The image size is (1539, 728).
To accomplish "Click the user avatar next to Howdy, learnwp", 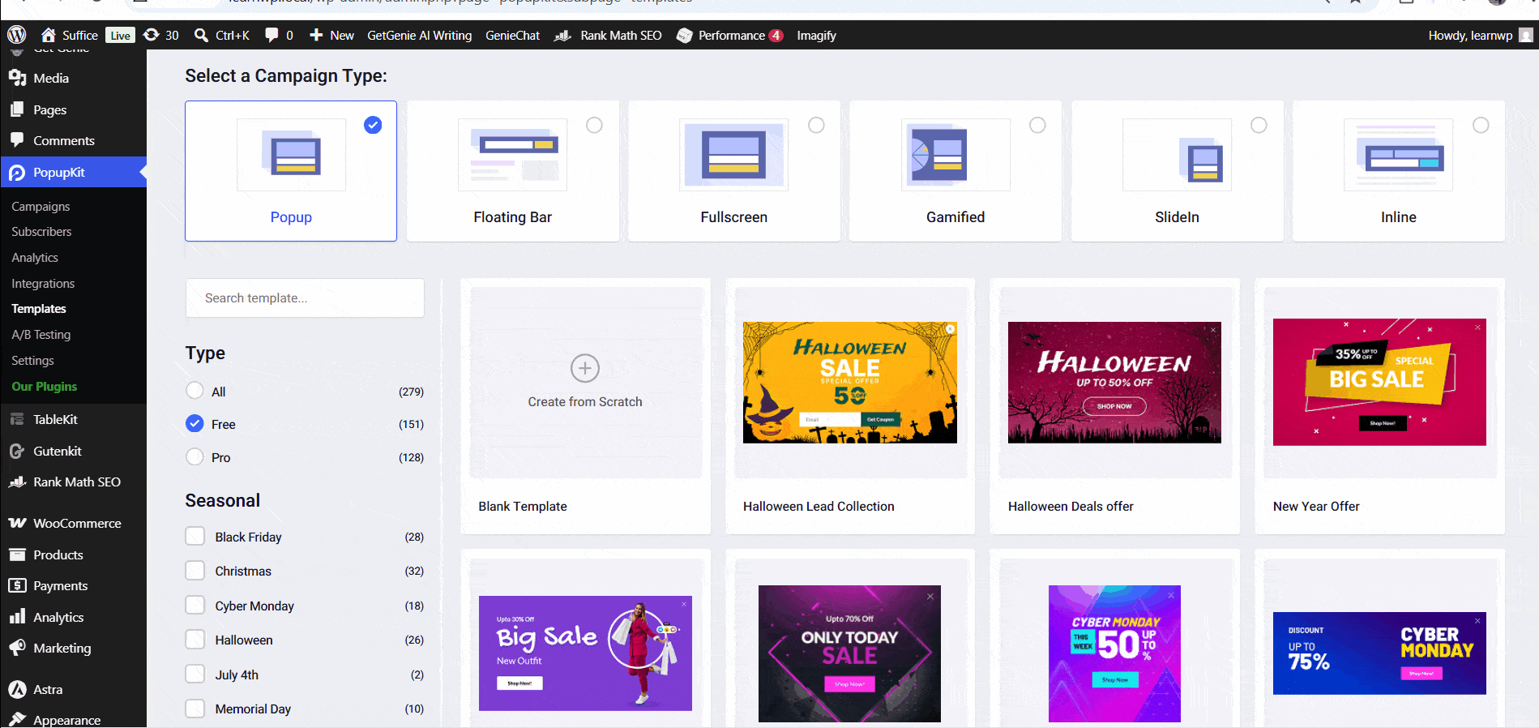I will [x=1526, y=35].
